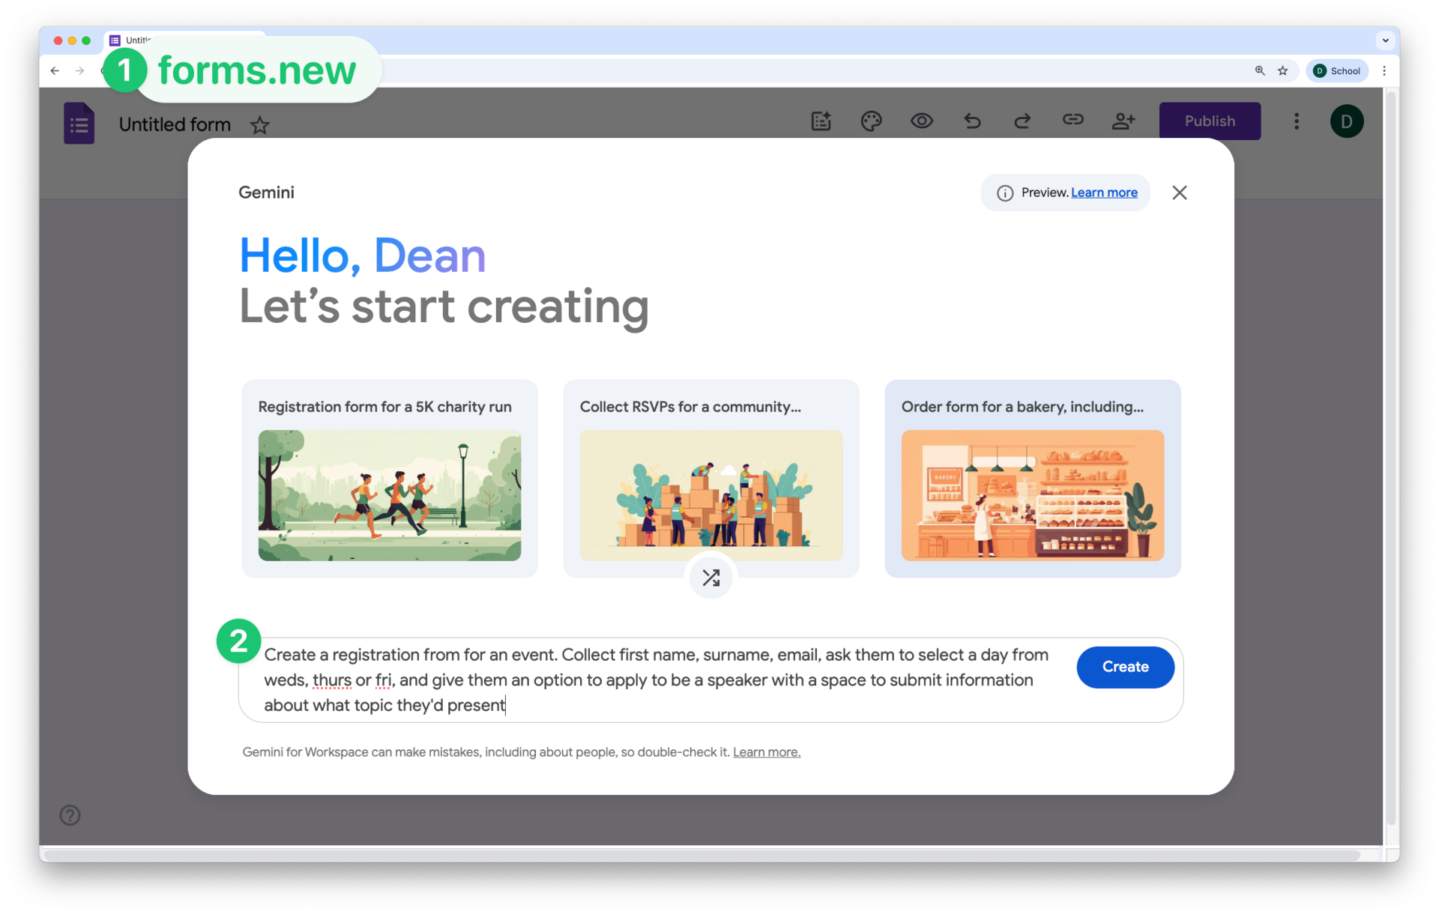Viewport: 1439px width, 914px height.
Task: Open the browser tab search chevron
Action: point(1386,40)
